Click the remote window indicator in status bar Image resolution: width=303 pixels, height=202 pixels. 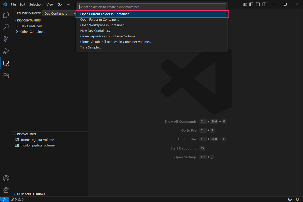coord(4,199)
